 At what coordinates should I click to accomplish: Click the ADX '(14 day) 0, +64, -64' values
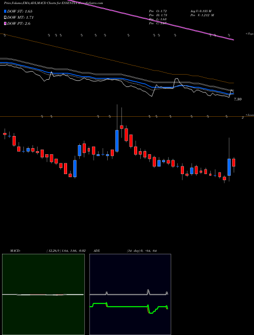pyautogui.click(x=142, y=251)
